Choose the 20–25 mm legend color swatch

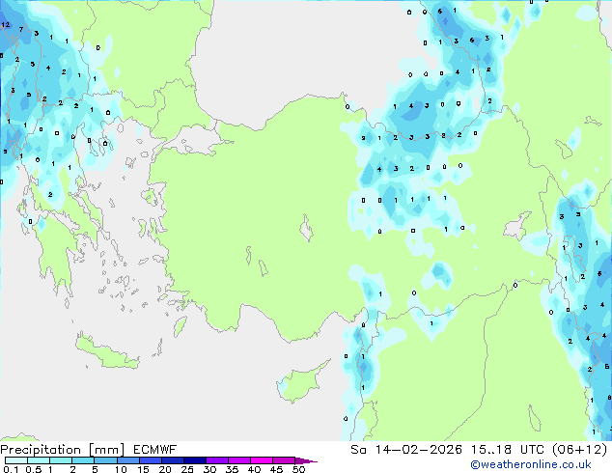(173, 460)
